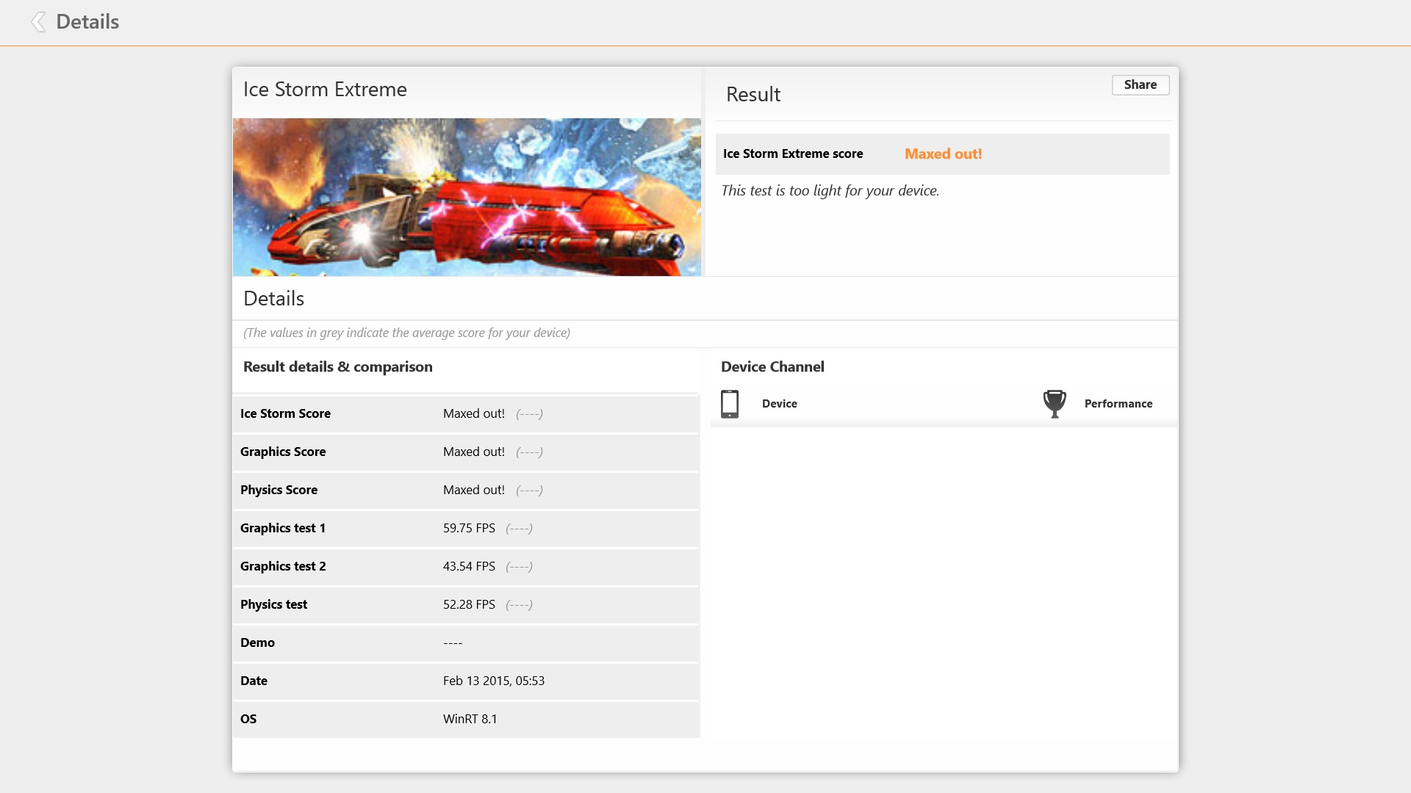The height and width of the screenshot is (793, 1411).
Task: Select 'Maxed out!' in Ice Storm Score row
Action: tap(474, 414)
